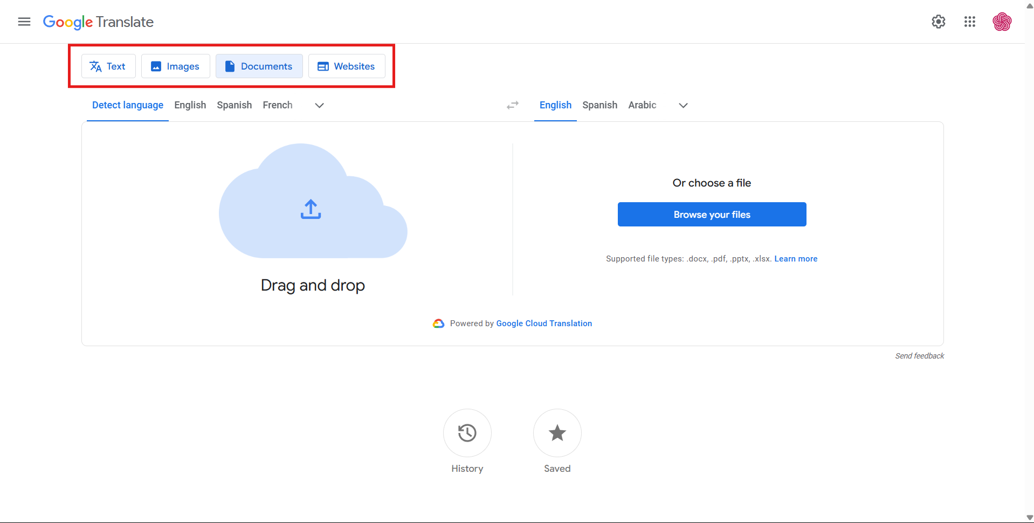
Task: Open translation History
Action: [x=467, y=433]
